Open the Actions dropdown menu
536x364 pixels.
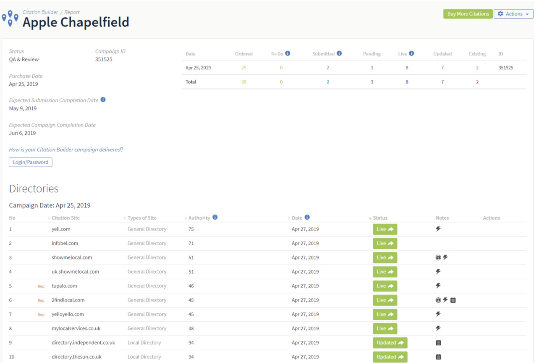tap(513, 14)
